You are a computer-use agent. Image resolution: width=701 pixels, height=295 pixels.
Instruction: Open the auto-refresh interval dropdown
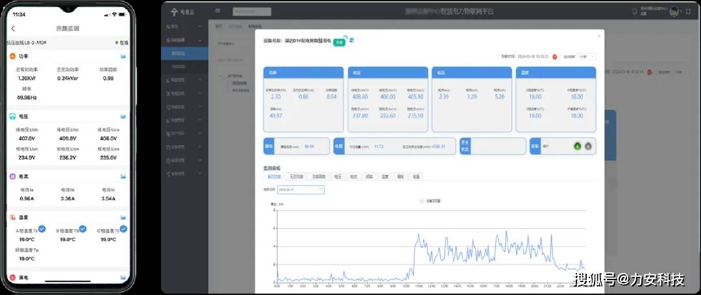[584, 57]
